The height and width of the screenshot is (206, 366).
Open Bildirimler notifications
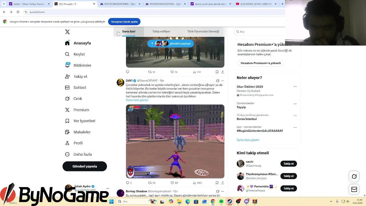coord(78,65)
